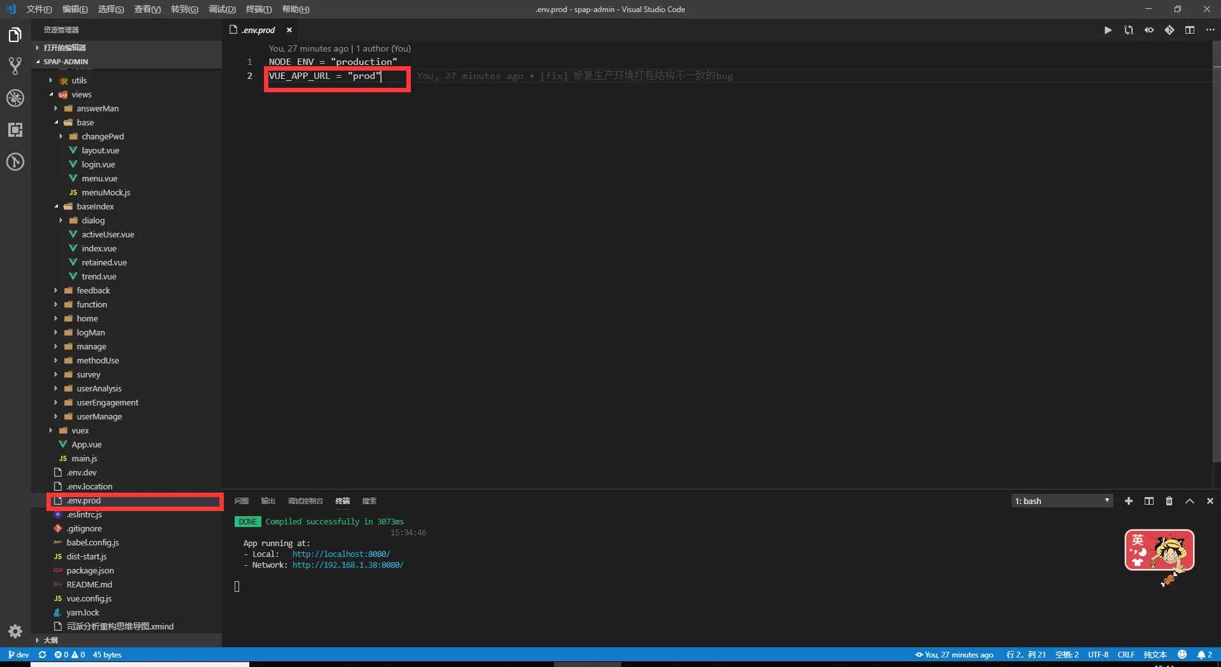This screenshot has height=667, width=1221.
Task: Open more editor actions ellipsis
Action: point(1210,30)
